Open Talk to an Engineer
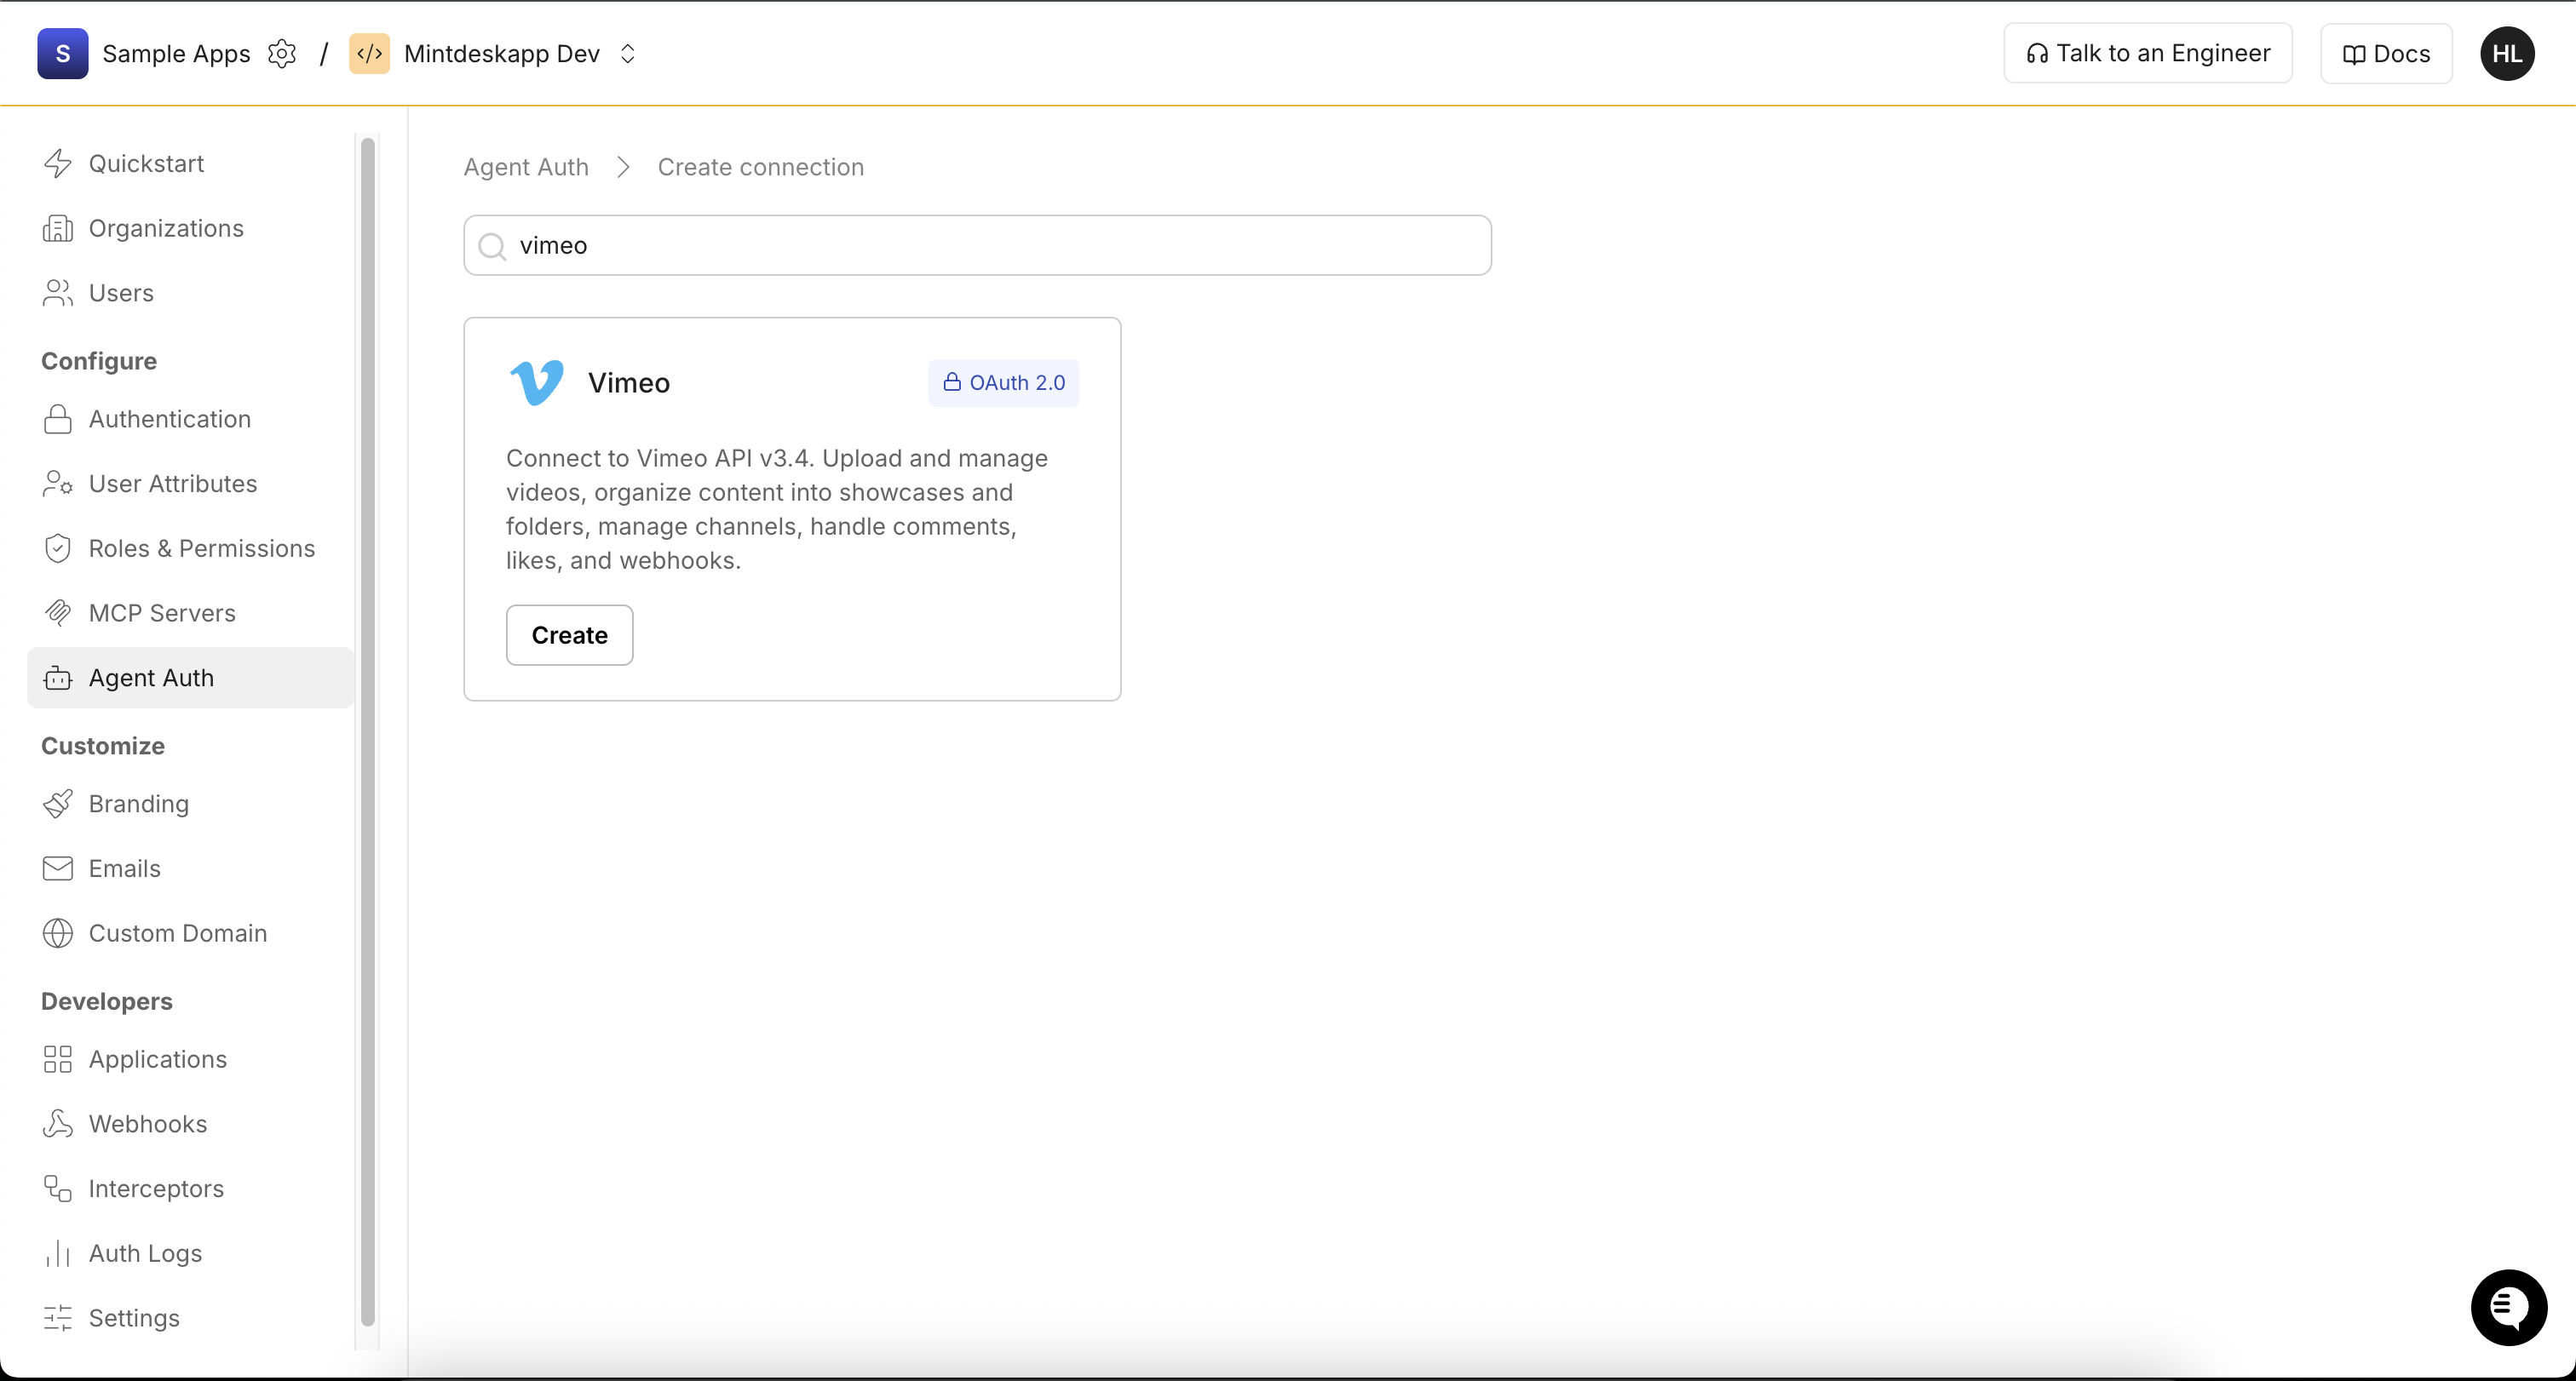The width and height of the screenshot is (2576, 1381). pyautogui.click(x=2147, y=53)
